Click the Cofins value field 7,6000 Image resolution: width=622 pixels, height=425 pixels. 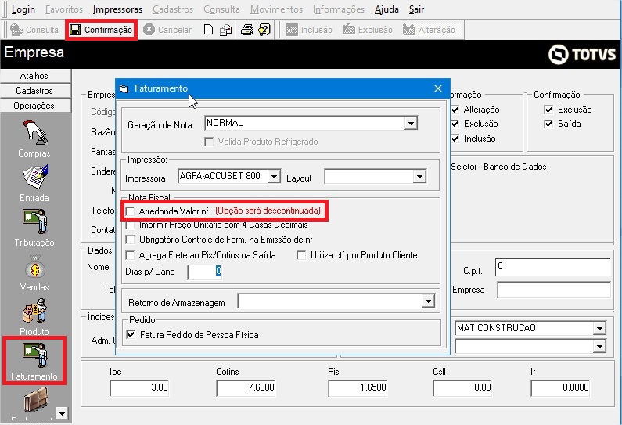coord(246,387)
